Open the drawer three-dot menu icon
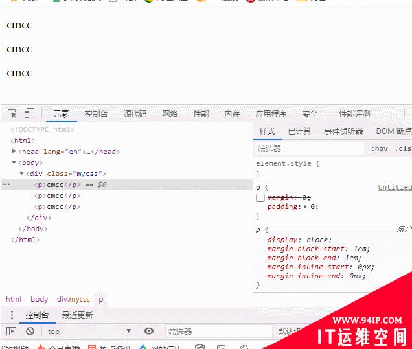This screenshot has height=349, width=412. (x=12, y=315)
